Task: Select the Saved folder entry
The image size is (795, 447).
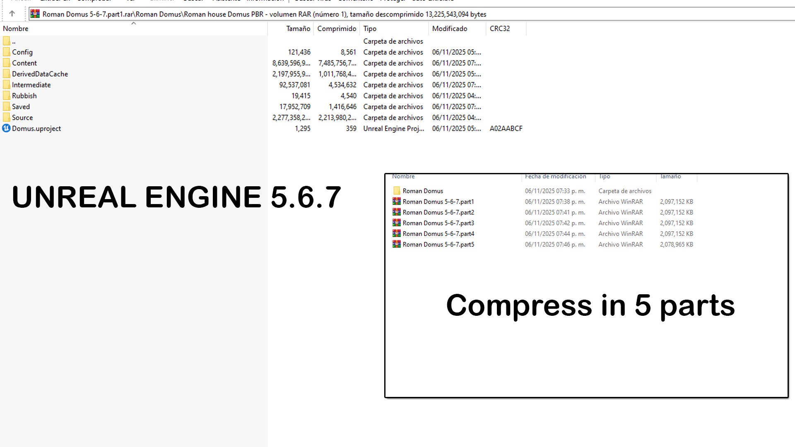Action: 21,107
